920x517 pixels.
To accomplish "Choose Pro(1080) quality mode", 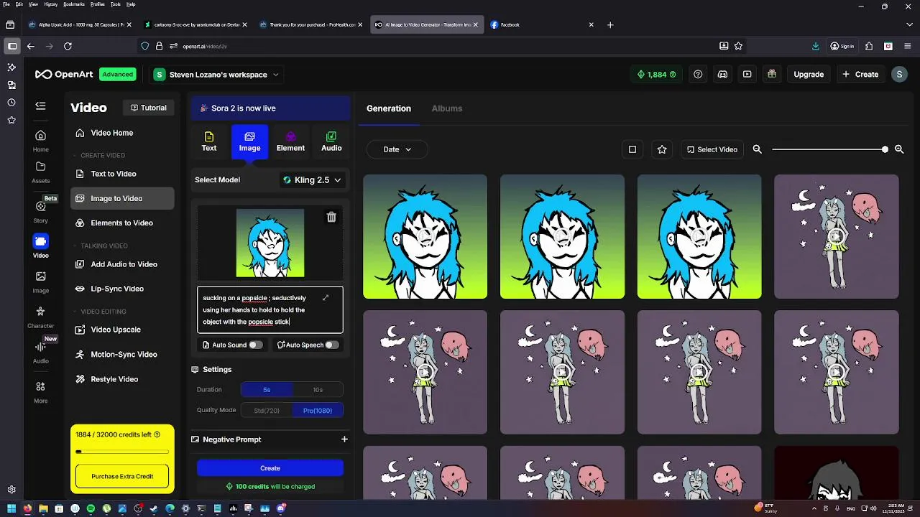I will [x=318, y=411].
